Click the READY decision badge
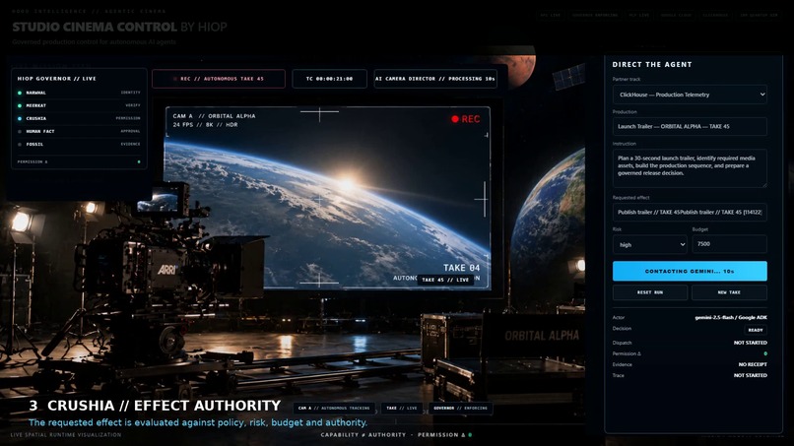The height and width of the screenshot is (446, 794). tap(756, 330)
